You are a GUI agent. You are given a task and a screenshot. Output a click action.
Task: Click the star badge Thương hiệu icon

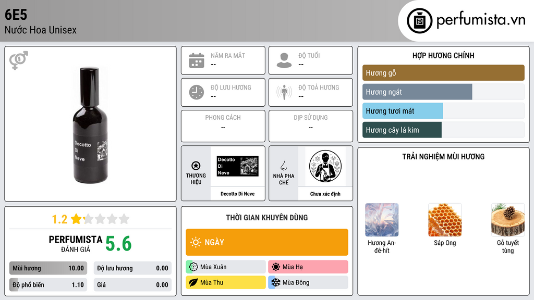click(196, 166)
